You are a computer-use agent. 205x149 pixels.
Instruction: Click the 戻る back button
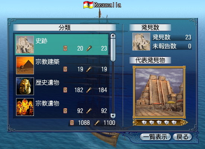click(x=182, y=137)
